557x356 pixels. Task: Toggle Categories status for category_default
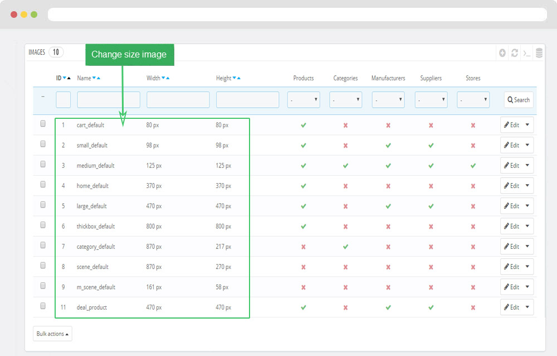tap(346, 247)
